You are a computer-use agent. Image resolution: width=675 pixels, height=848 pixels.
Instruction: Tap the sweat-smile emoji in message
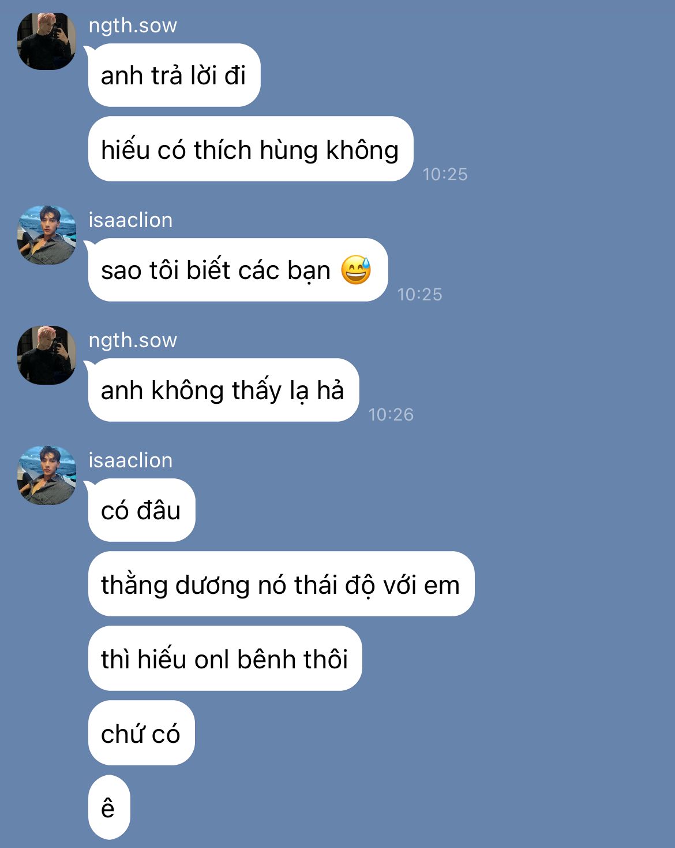click(356, 270)
